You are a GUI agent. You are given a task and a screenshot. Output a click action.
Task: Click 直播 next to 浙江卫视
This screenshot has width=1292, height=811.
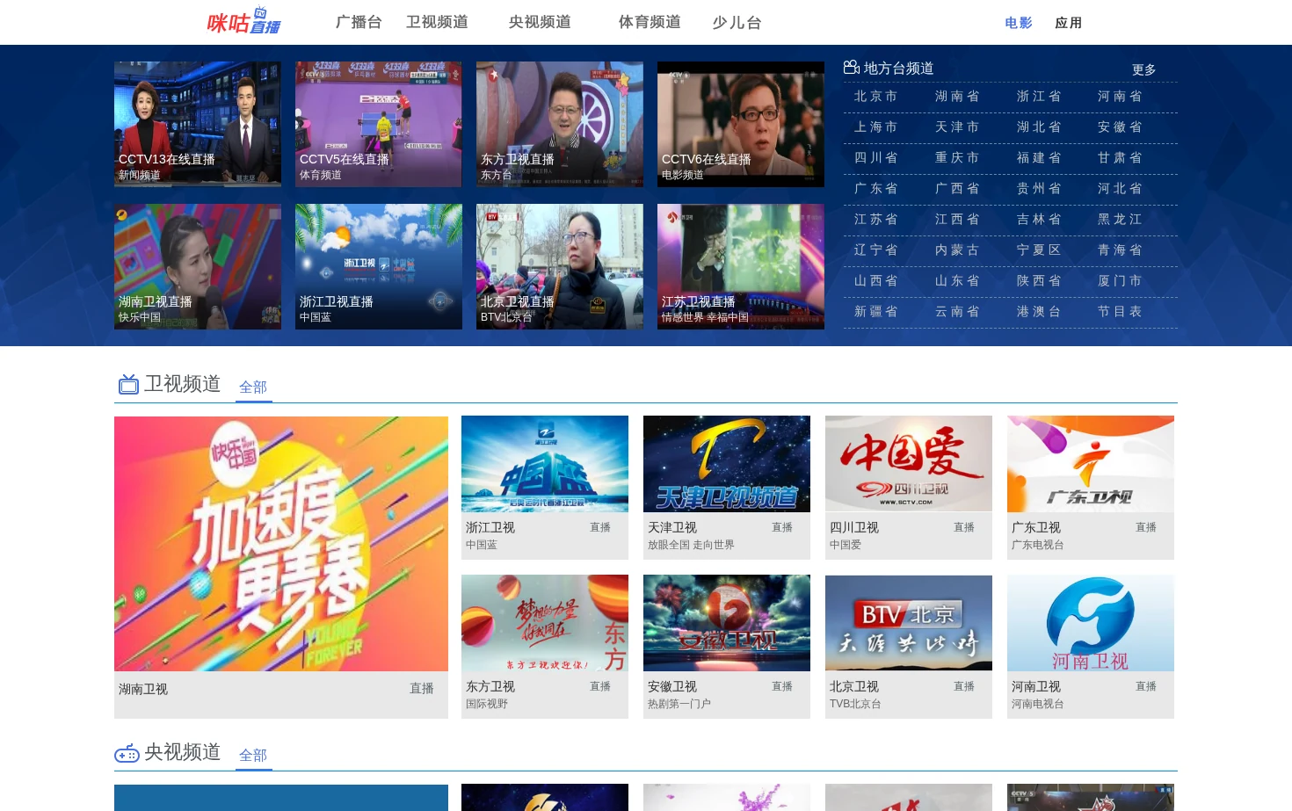[x=600, y=527]
